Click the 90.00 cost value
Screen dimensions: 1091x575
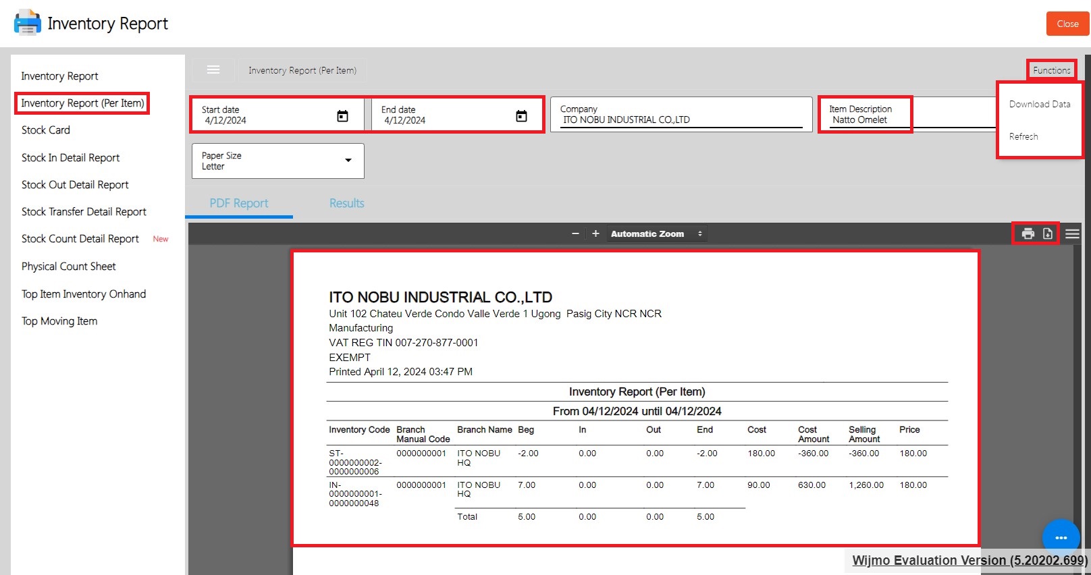(x=759, y=485)
